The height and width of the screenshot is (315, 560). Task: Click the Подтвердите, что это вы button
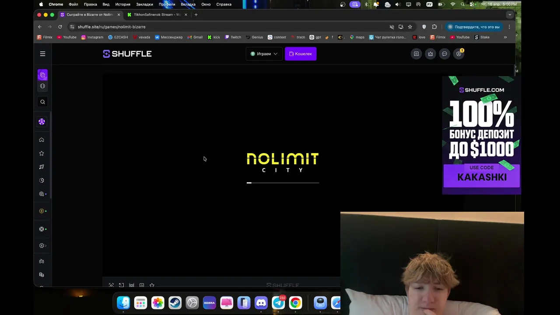473,27
